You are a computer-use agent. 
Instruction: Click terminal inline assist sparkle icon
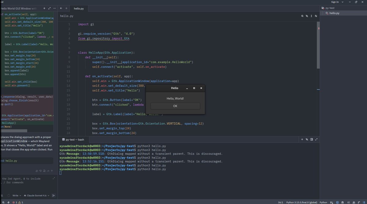[x=307, y=139]
